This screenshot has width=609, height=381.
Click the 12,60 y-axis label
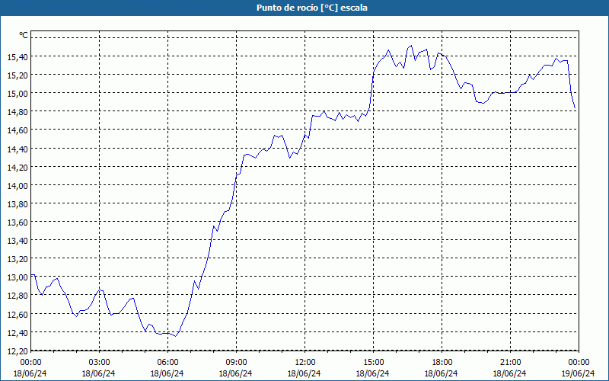(18, 315)
